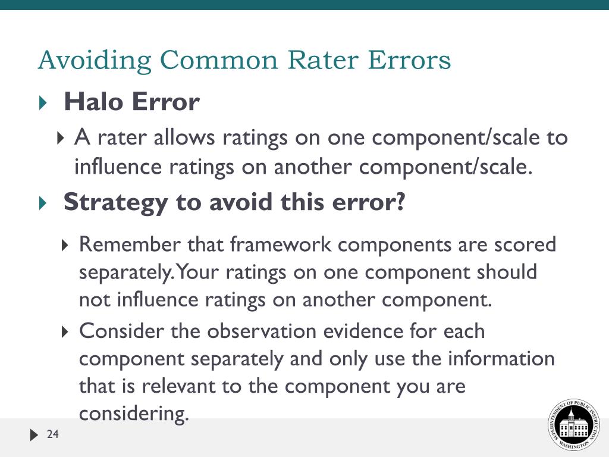Click the line starting "separately. Your ratings"
This screenshot has height=457, width=609.
pos(307,272)
